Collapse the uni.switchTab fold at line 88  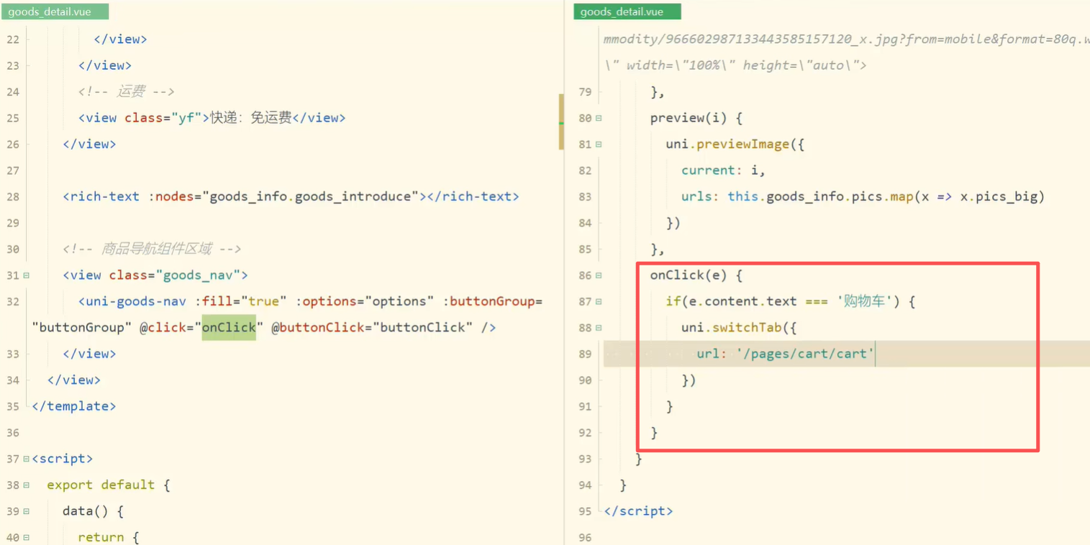coord(599,328)
